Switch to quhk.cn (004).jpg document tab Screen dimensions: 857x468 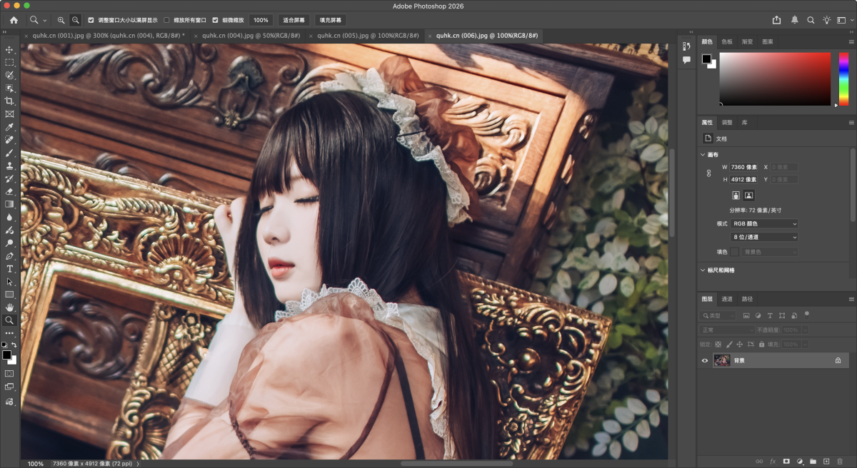click(251, 35)
